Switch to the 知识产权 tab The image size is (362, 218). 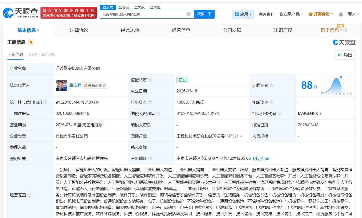click(283, 30)
